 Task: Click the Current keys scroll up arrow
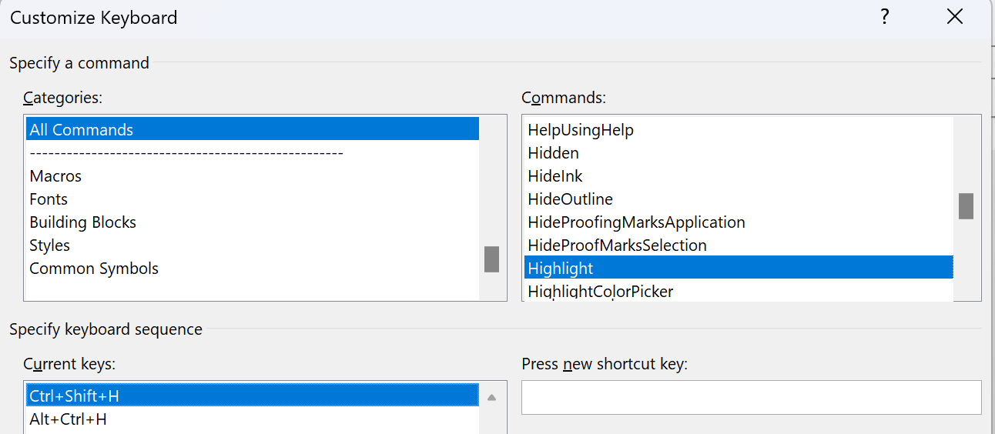pyautogui.click(x=491, y=398)
